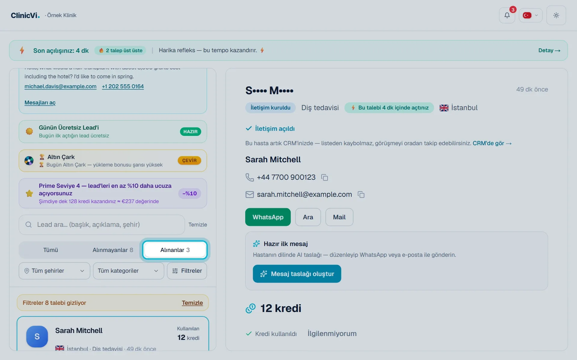This screenshot has height=360, width=577.
Task: Click the Altın Çark wheel icon
Action: coord(29,161)
